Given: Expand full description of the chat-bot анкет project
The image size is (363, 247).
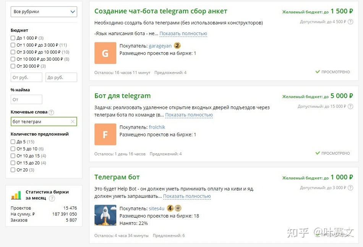Looking at the screenshot, I should pos(183,34).
